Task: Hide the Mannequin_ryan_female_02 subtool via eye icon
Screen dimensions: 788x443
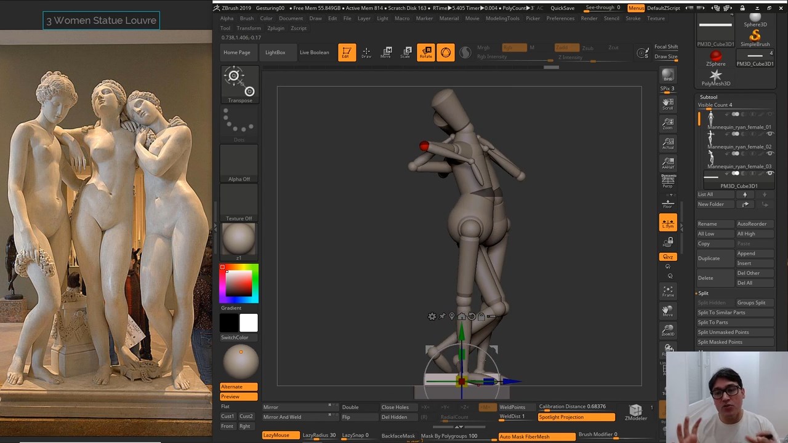Action: coord(770,134)
